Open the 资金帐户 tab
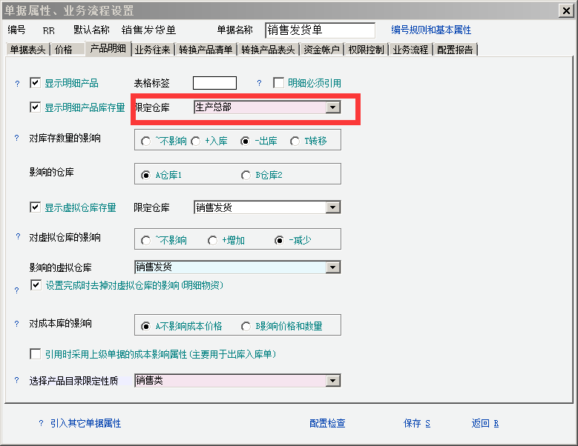The width and height of the screenshot is (578, 446). (x=324, y=50)
